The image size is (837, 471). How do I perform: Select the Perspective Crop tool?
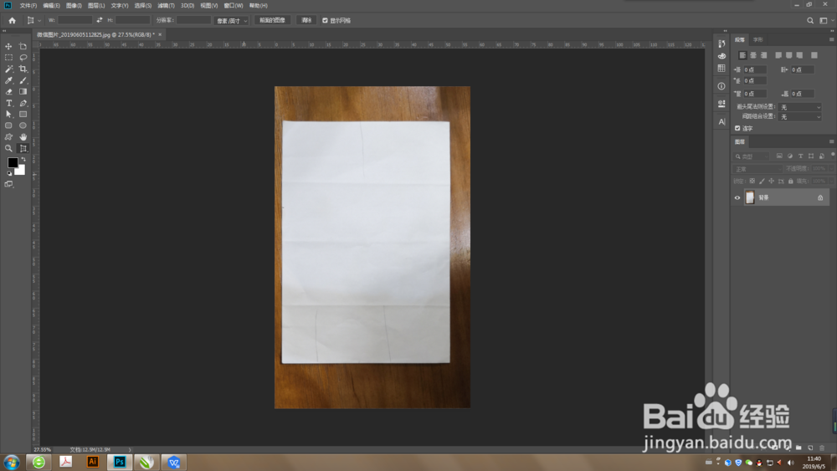[23, 148]
